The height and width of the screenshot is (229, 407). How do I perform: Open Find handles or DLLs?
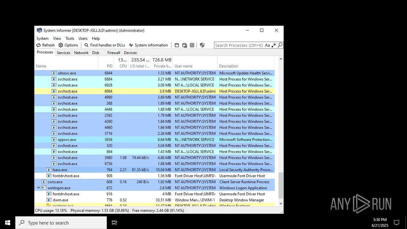click(105, 45)
